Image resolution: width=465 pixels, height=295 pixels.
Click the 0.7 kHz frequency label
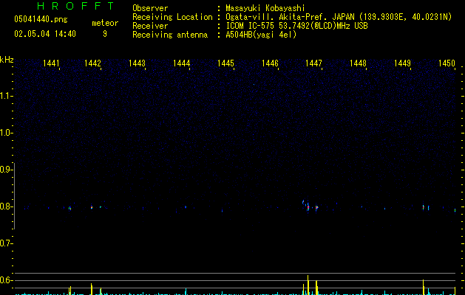click(x=6, y=243)
